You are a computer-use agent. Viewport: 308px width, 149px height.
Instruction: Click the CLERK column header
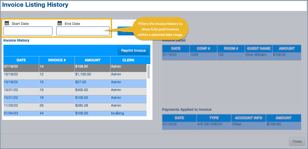[128, 60]
